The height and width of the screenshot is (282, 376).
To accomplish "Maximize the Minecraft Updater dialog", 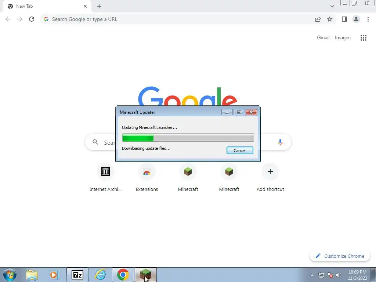I will click(x=239, y=112).
